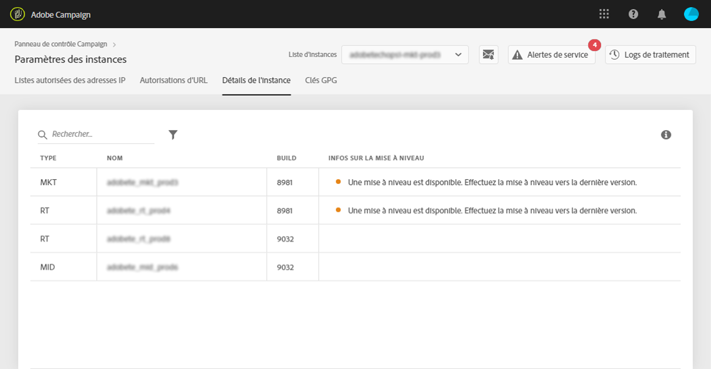Switch to Listes autorisées des adresses IP tab
This screenshot has width=711, height=369.
pos(70,80)
